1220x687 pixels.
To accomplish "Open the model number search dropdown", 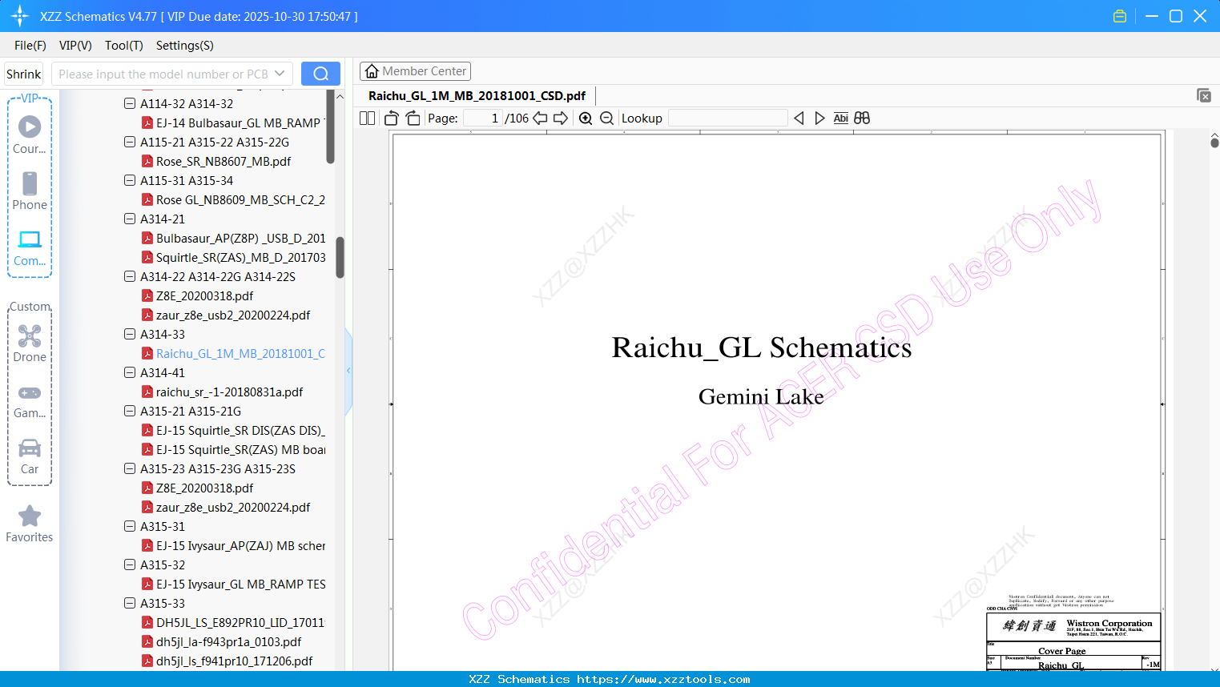I will [280, 74].
